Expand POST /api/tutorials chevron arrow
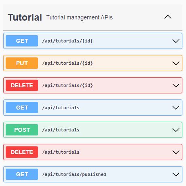The height and width of the screenshot is (186, 186). pos(176,130)
